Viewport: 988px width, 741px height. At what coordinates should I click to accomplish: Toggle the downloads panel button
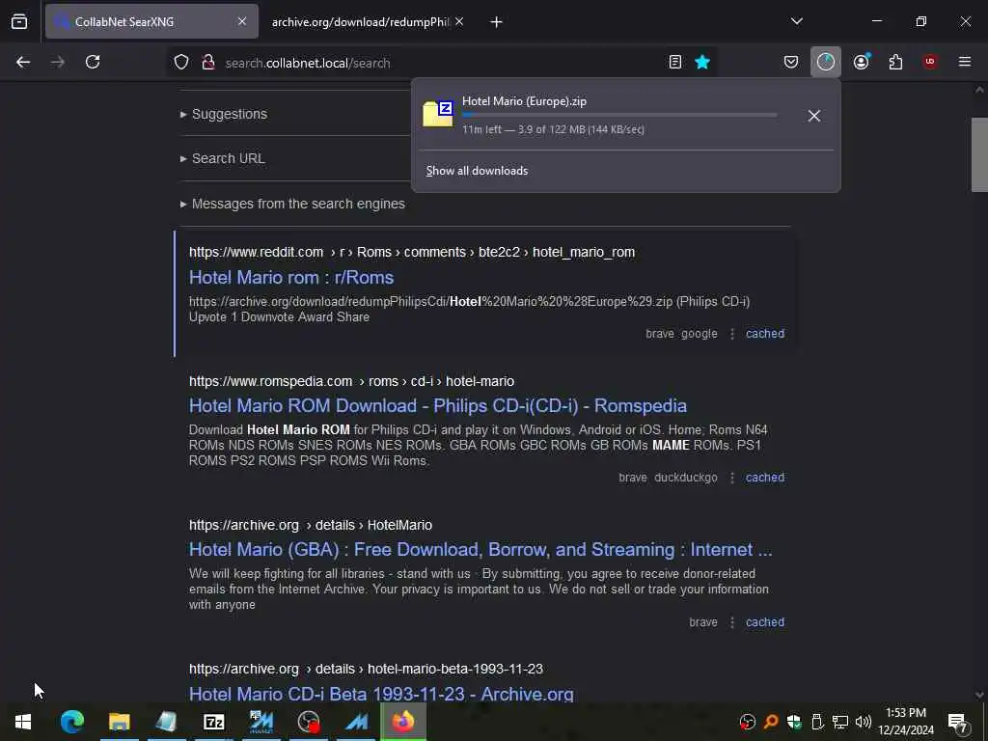pos(826,62)
